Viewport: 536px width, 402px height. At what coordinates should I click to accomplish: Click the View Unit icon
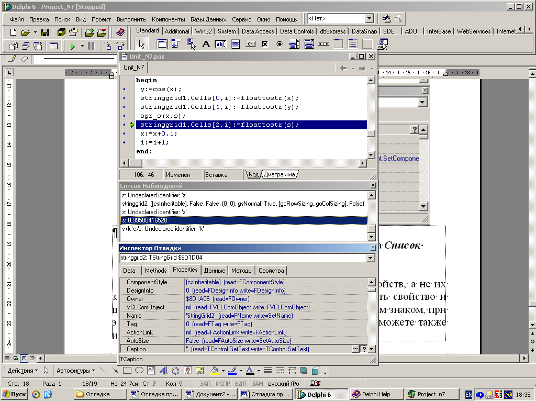coord(13,46)
